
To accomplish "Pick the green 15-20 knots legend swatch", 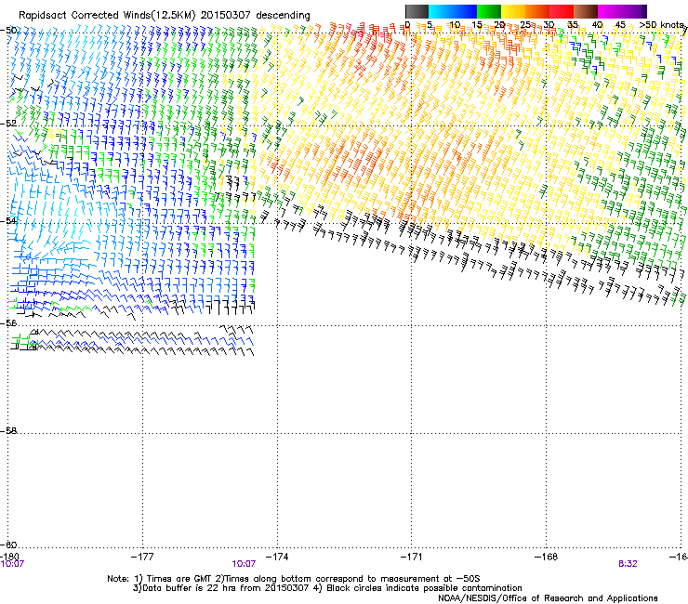I will [x=489, y=11].
